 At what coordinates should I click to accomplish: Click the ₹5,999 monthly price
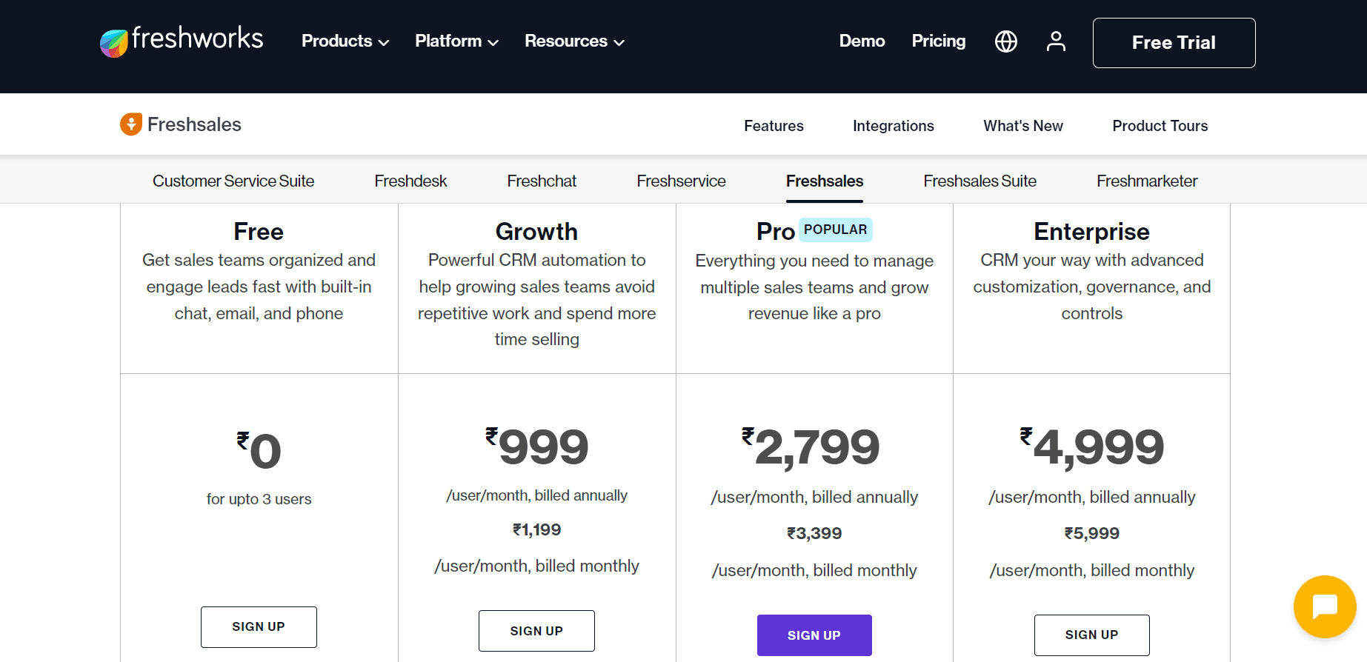1092,534
